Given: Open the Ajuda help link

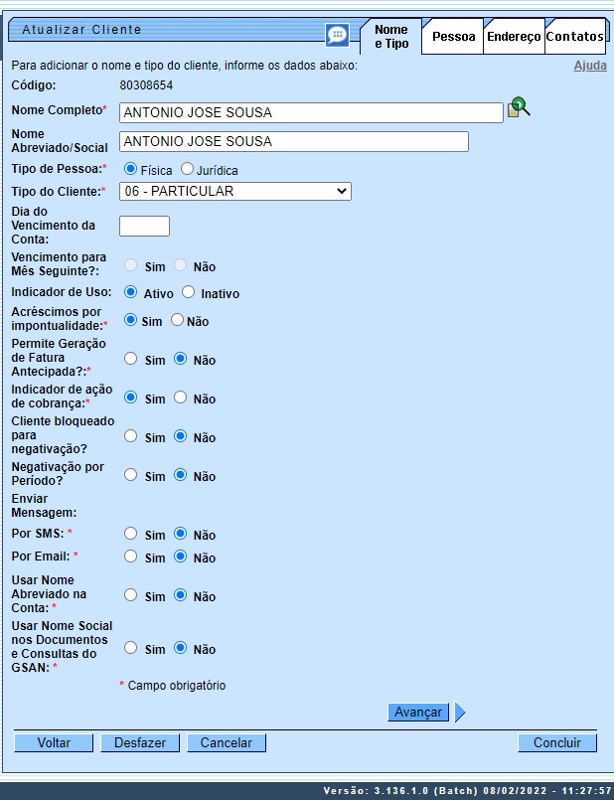Looking at the screenshot, I should coord(590,66).
